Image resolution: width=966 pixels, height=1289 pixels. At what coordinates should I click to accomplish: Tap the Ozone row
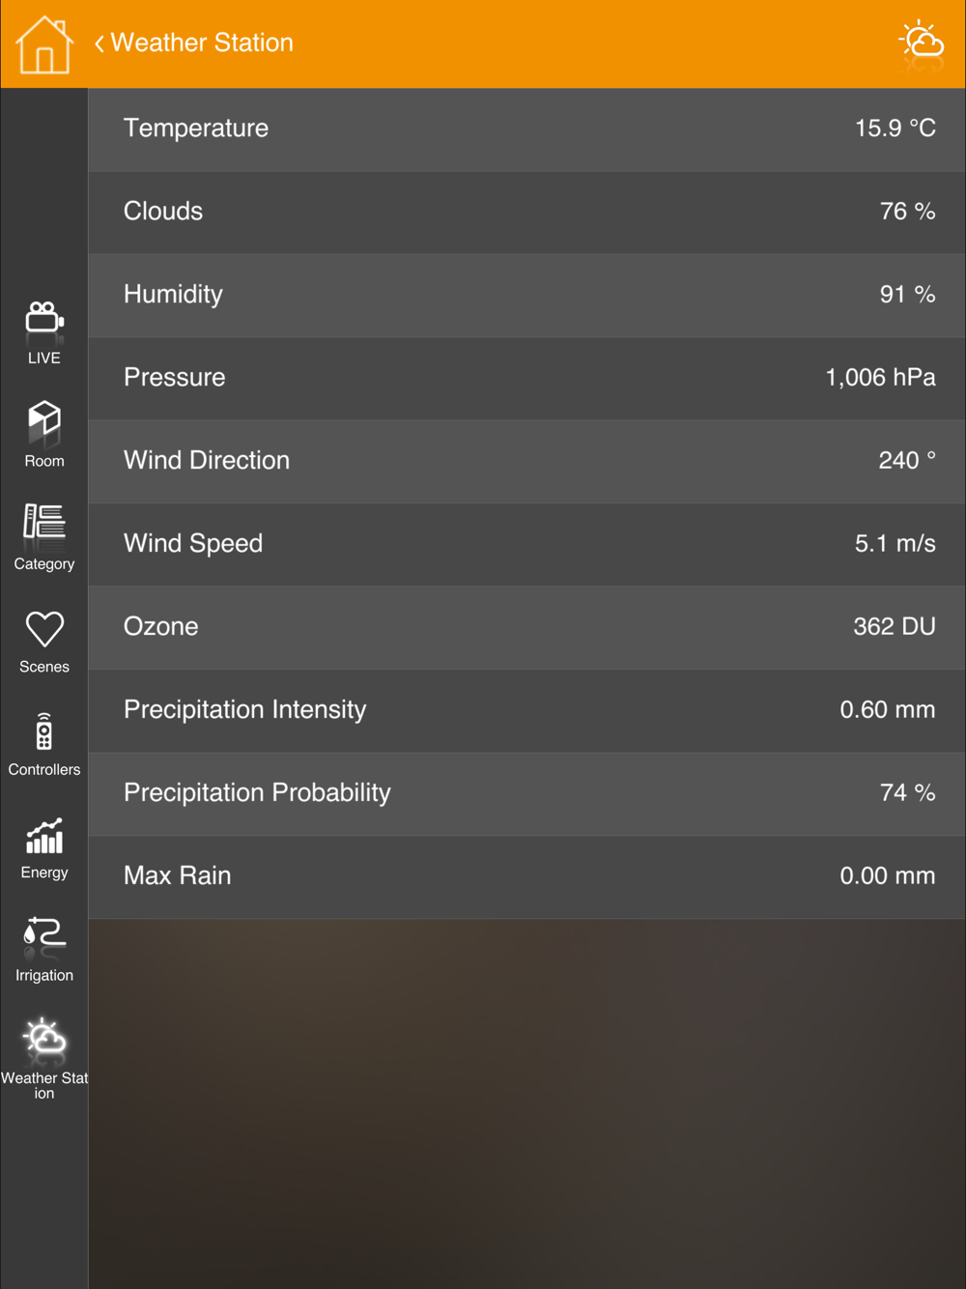(x=527, y=627)
